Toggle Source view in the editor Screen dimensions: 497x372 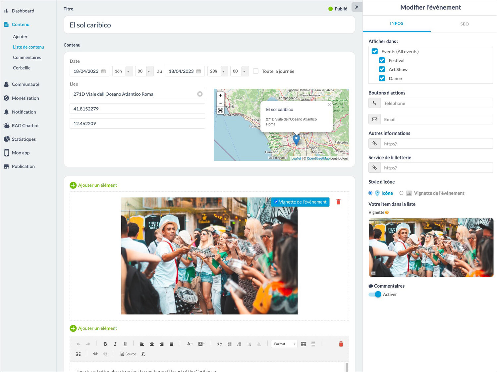[128, 354]
